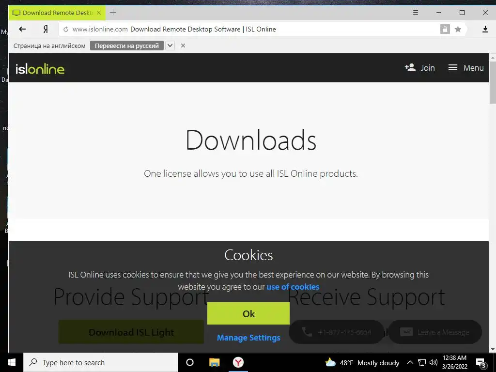496x372 pixels.
Task: Dismiss the translation bar with the X
Action: point(183,46)
